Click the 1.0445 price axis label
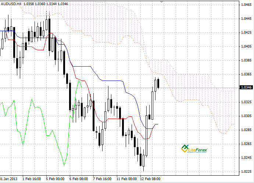This screenshot has height=183, width=254. pyautogui.click(x=246, y=19)
